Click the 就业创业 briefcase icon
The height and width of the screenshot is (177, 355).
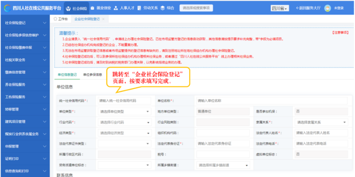(92, 8)
